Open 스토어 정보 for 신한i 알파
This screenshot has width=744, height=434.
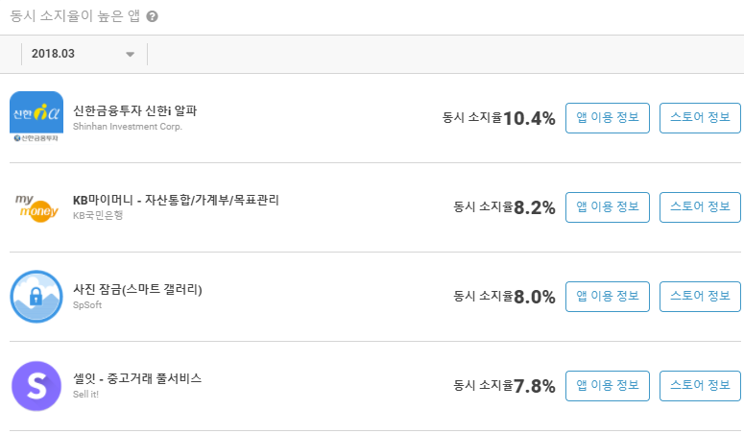(x=700, y=118)
